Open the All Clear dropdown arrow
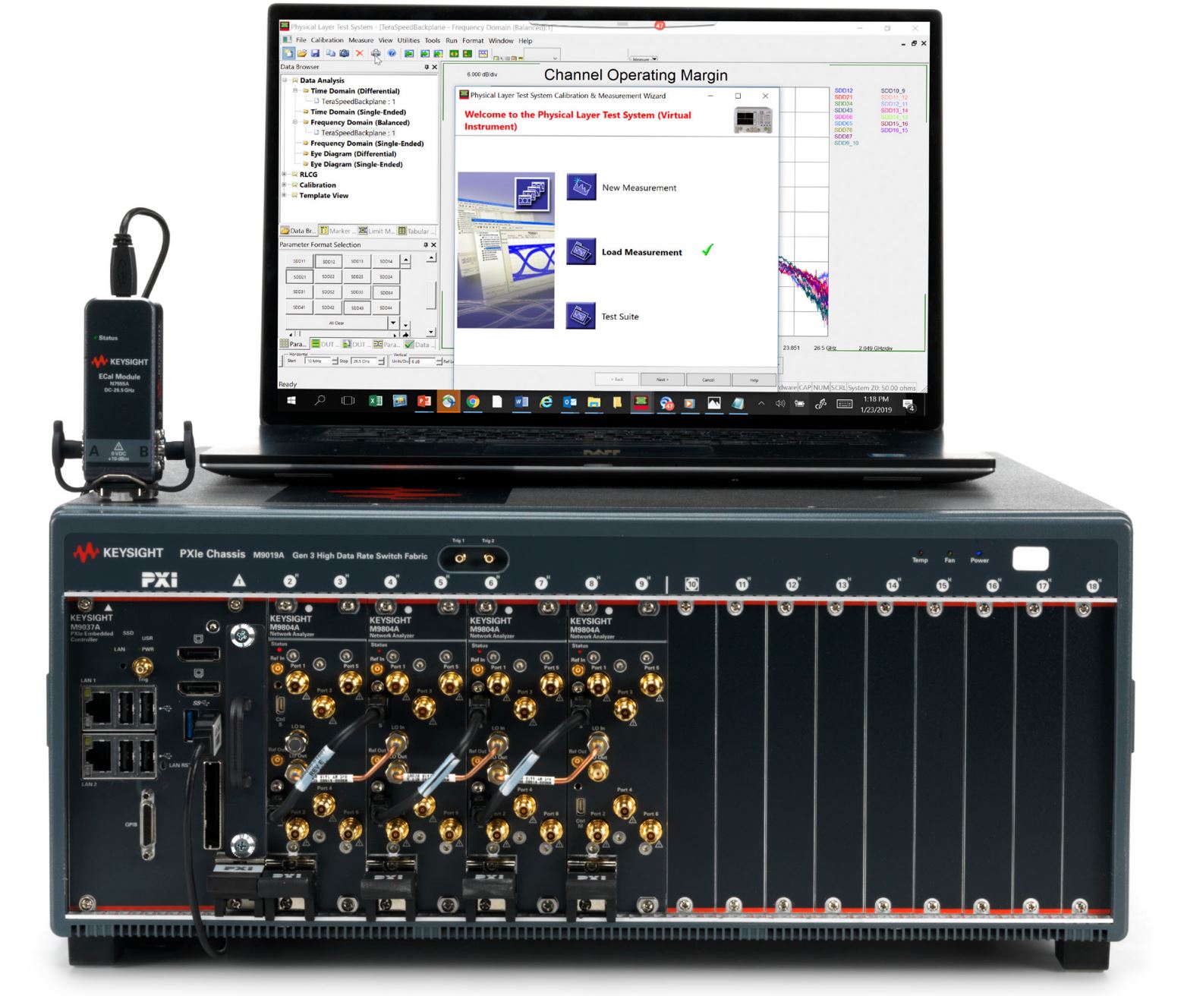The width and height of the screenshot is (1184, 996). click(392, 323)
